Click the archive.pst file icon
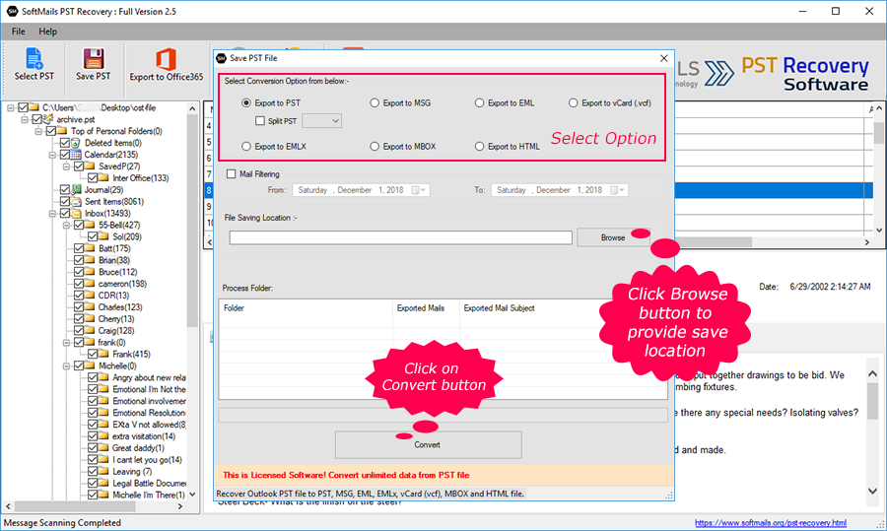887x531 pixels. tap(48, 119)
